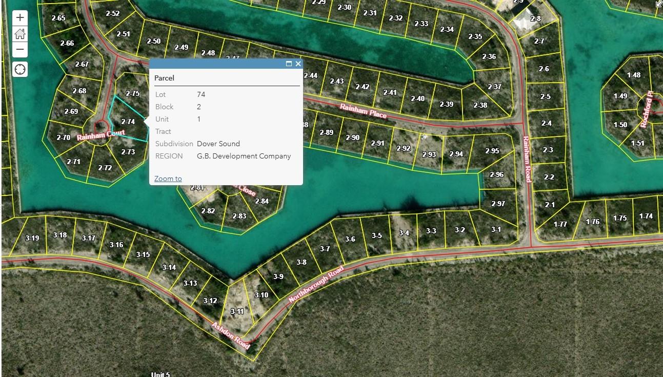Select parcel 1-49 on the right

[620, 96]
